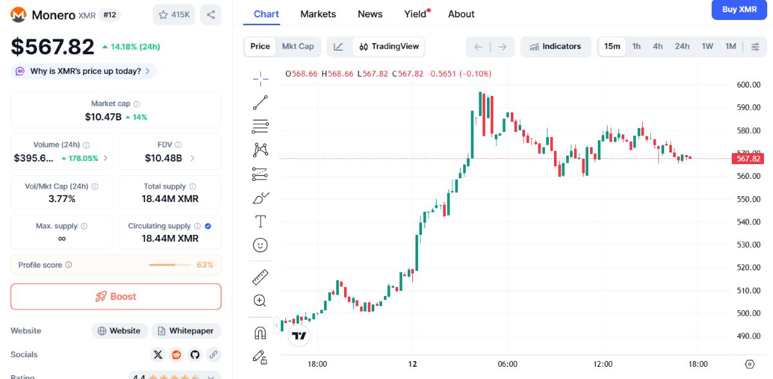Open chart interval settings via sliders icon
Viewport: 773px width, 379px height.
(755, 46)
